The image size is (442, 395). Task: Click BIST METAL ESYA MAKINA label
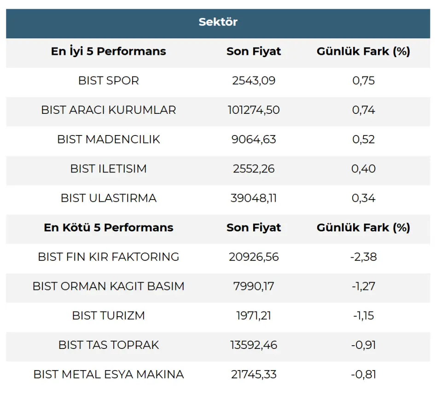point(109,374)
